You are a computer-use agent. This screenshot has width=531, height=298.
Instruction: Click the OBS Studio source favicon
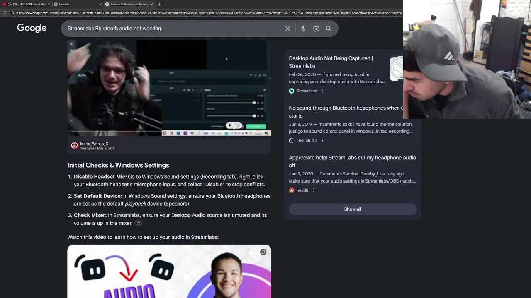(292, 140)
